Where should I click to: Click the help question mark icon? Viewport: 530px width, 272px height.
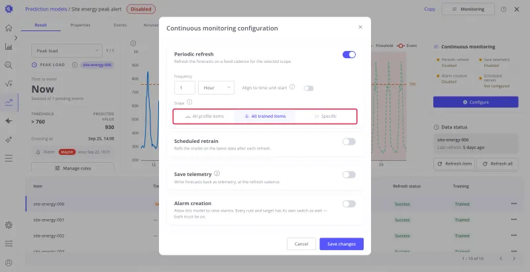click(503, 9)
